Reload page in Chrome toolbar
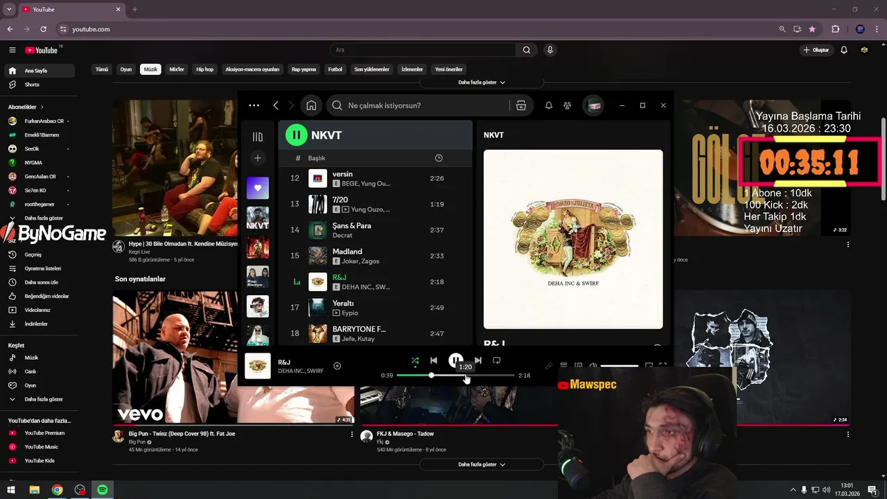The image size is (887, 499). [43, 29]
